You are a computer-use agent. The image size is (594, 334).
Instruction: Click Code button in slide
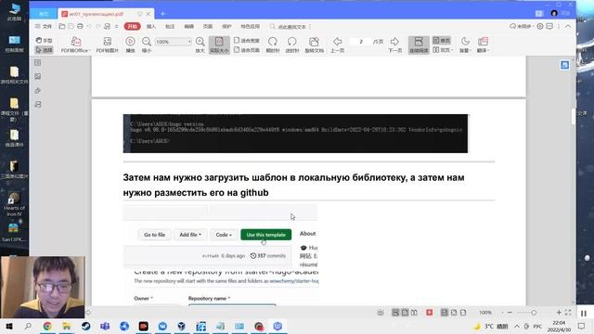[224, 235]
